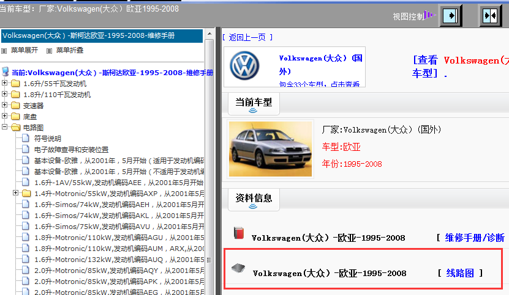Click document icon of 1.8升-Motronic/110kW AUM
Viewport: 509px width, 295px height.
coord(26,249)
